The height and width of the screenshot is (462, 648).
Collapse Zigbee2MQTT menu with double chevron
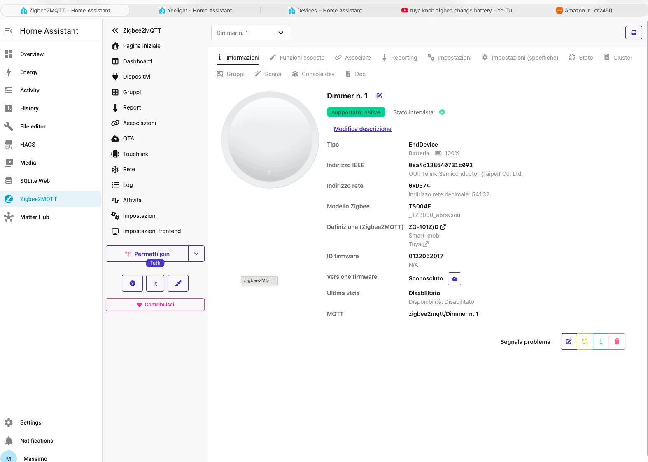click(115, 30)
